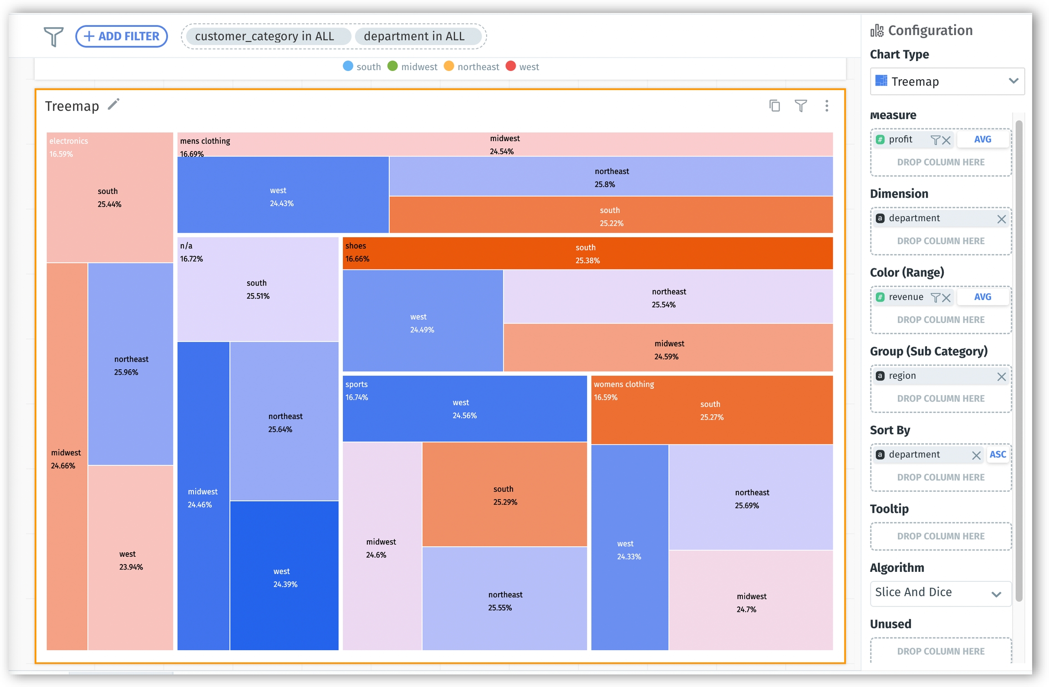Select the sports west 24.56% tile
The image size is (1049, 687).
point(464,409)
